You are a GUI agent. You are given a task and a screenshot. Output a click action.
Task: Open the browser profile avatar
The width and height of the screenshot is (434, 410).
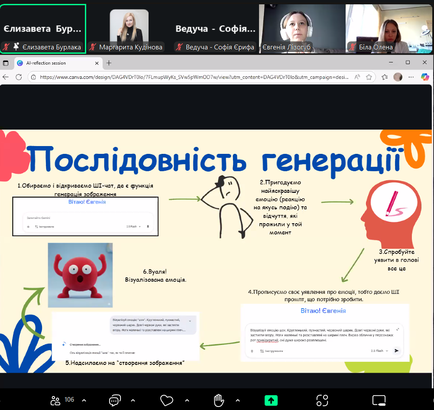(x=398, y=77)
